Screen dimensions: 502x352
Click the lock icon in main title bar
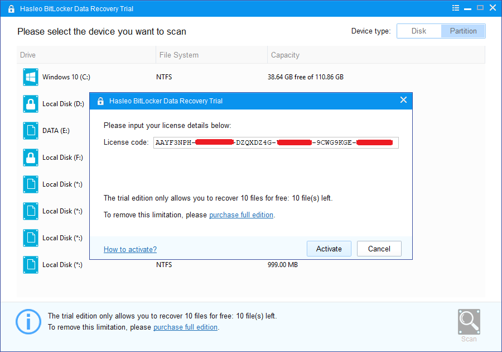point(11,8)
